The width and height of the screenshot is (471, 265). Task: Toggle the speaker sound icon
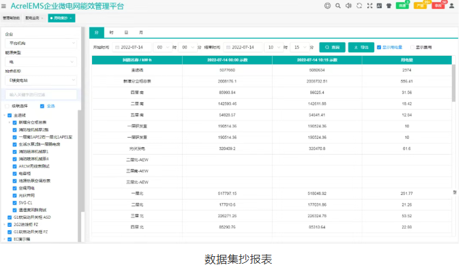click(x=348, y=5)
